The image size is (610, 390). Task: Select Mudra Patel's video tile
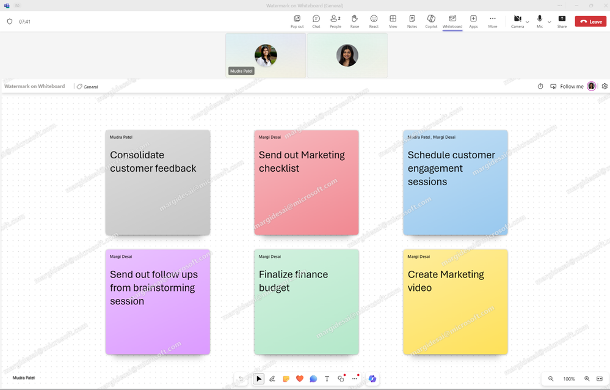266,56
